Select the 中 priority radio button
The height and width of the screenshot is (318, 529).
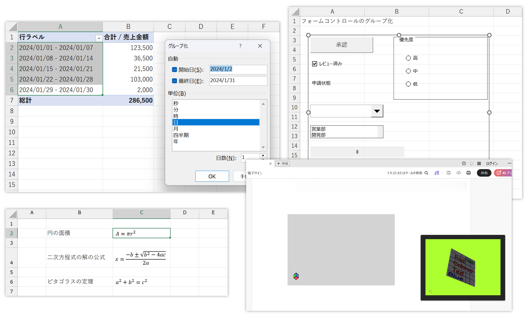click(408, 71)
